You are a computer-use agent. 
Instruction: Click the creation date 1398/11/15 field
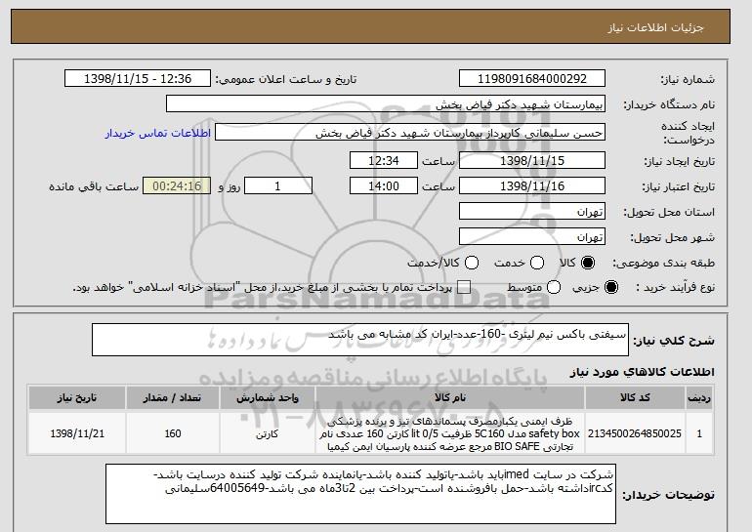click(532, 160)
